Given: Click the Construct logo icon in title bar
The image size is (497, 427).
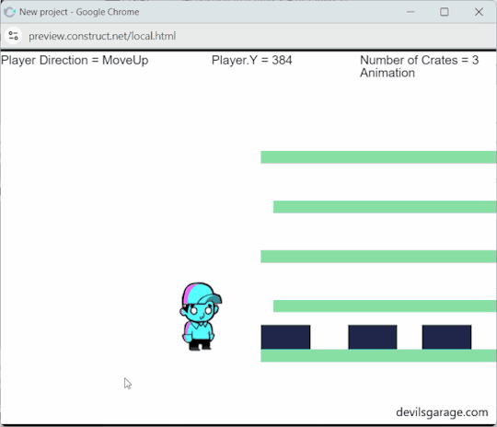Looking at the screenshot, I should click(10, 12).
